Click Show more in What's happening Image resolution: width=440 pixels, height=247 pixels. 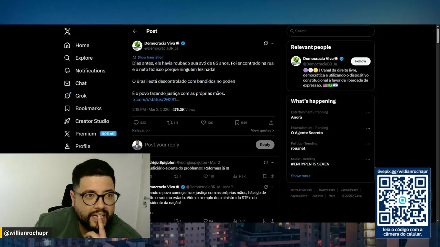[x=301, y=176]
